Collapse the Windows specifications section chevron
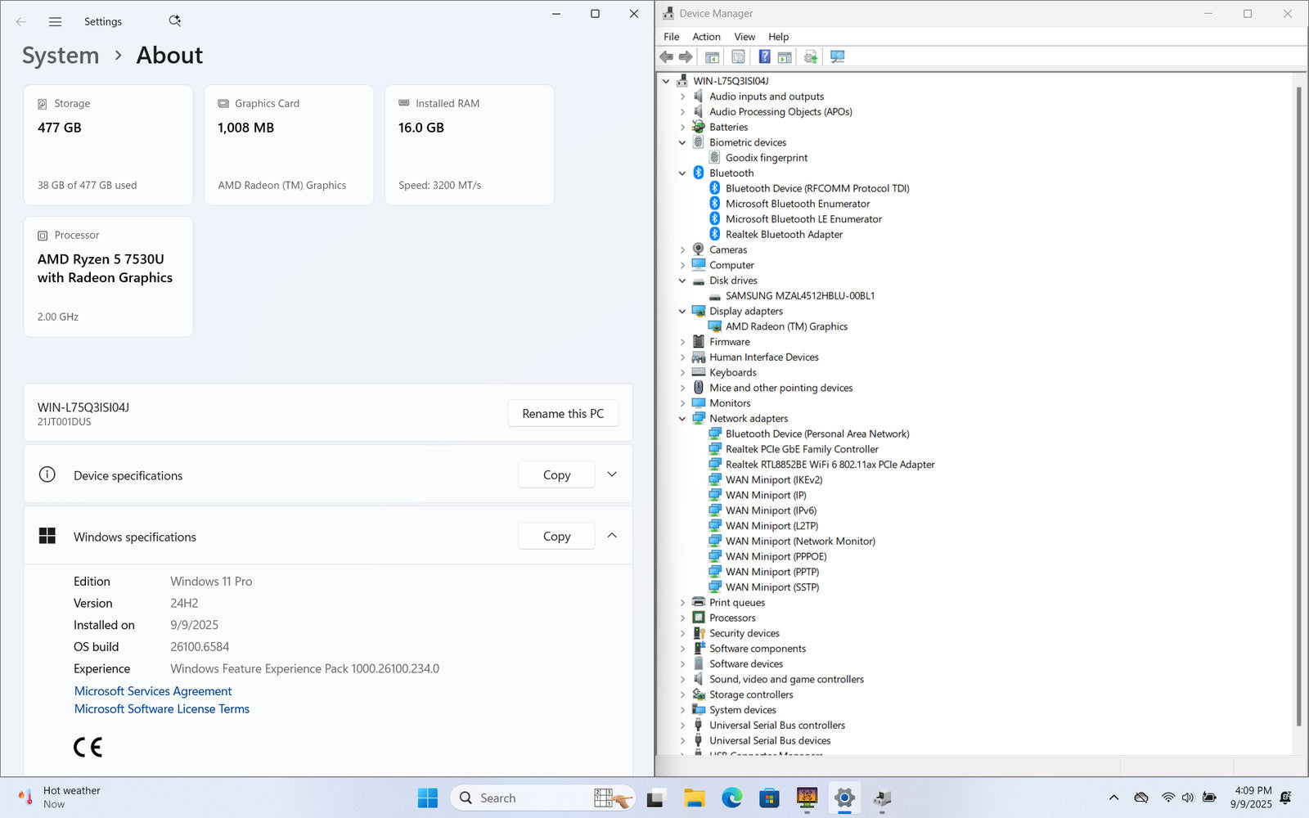Viewport: 1309px width, 818px height. tap(612, 536)
